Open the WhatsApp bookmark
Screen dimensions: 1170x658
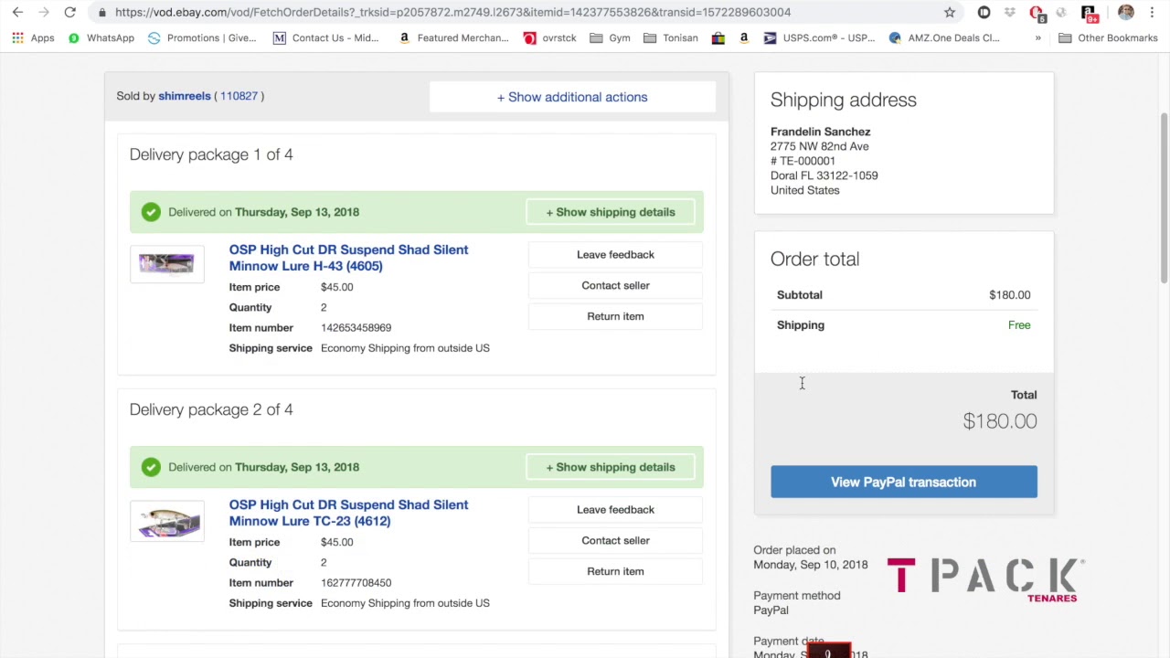101,37
